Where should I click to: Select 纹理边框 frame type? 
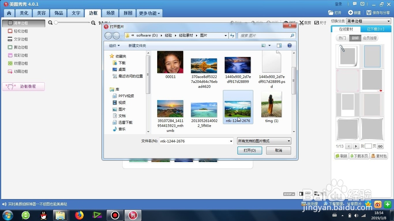coord(18,63)
